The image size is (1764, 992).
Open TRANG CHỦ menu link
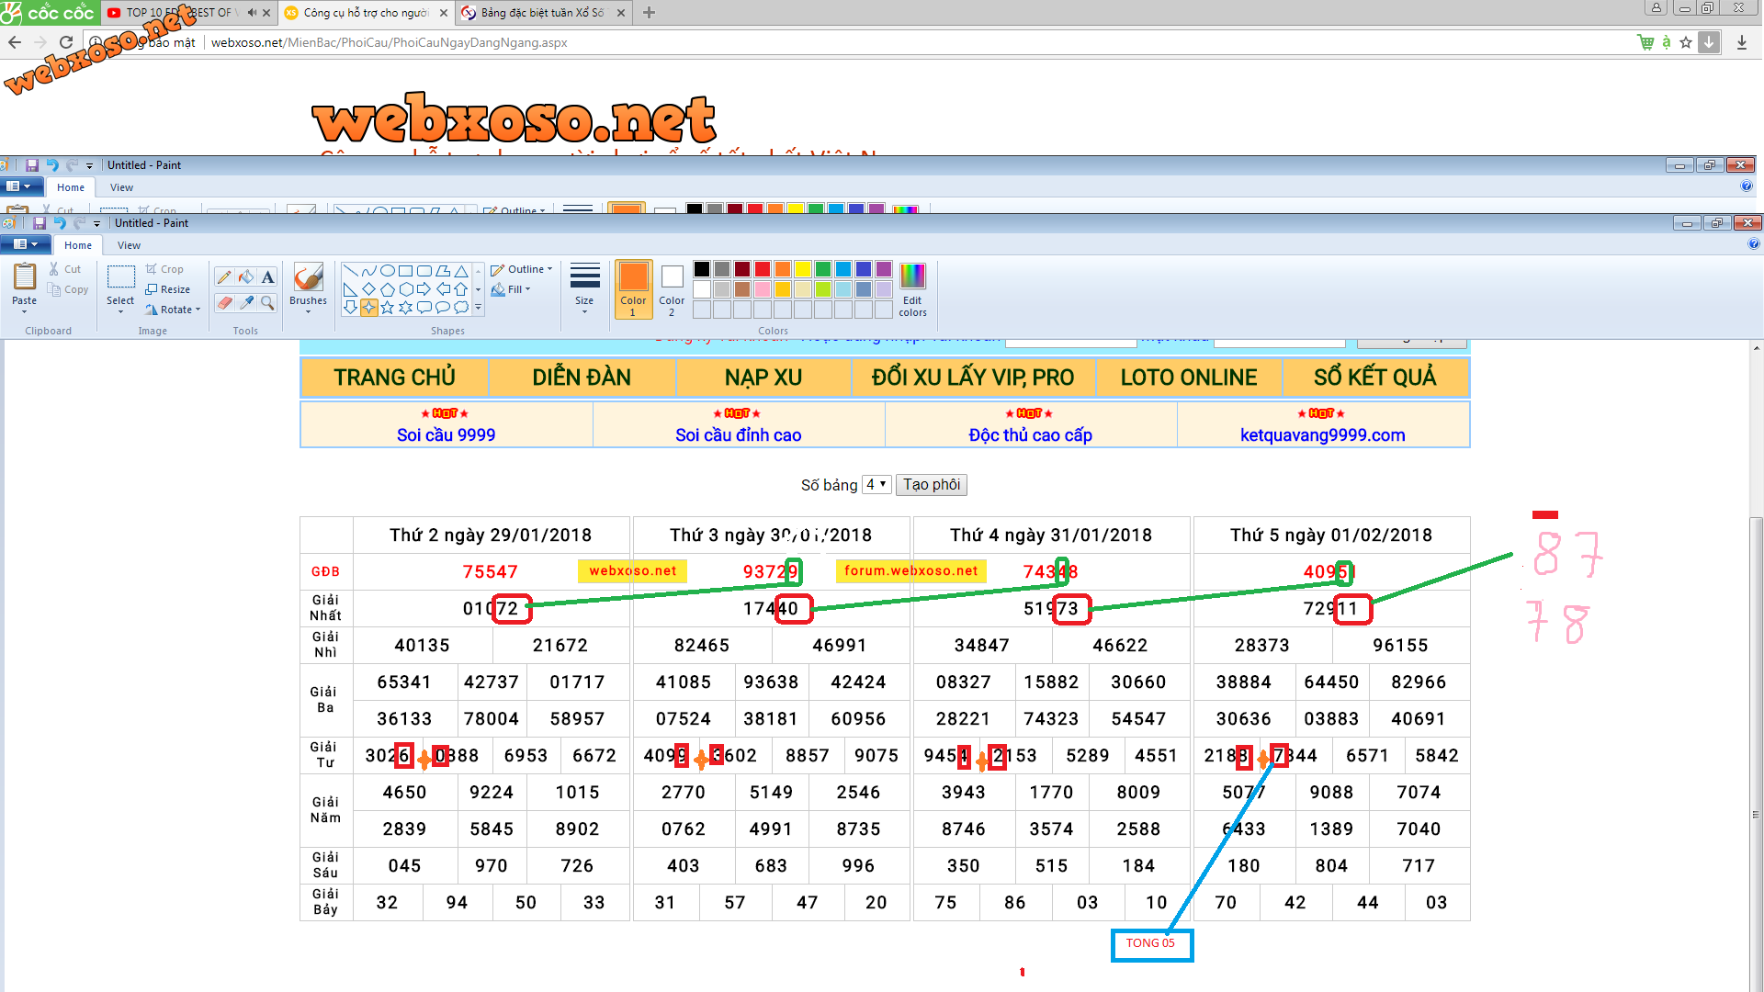(395, 378)
